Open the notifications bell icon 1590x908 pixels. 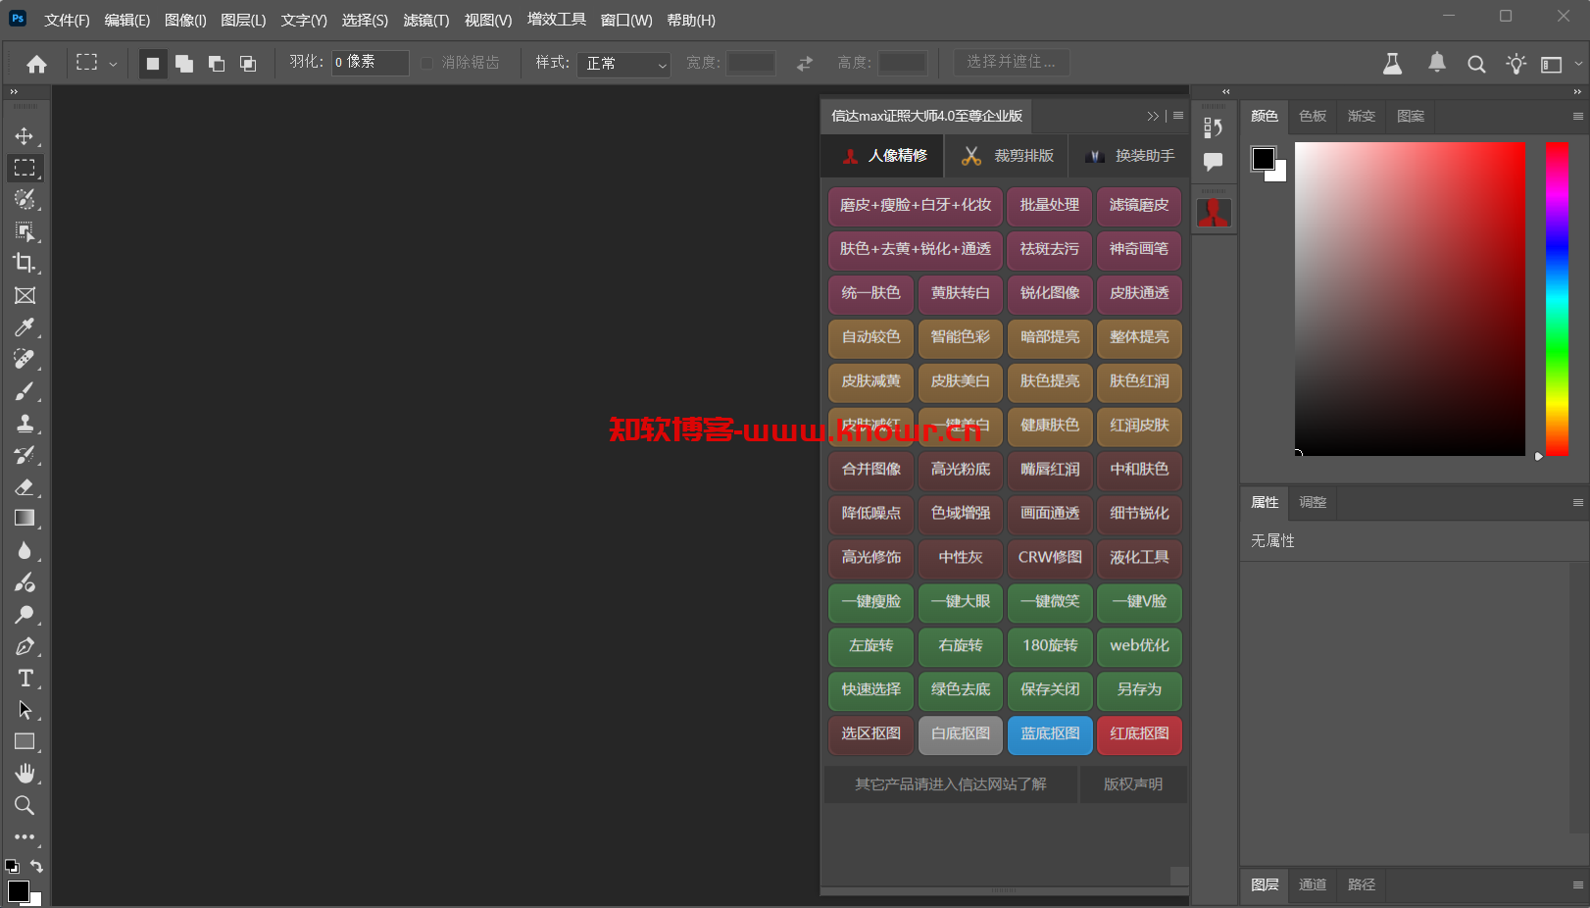click(x=1436, y=64)
